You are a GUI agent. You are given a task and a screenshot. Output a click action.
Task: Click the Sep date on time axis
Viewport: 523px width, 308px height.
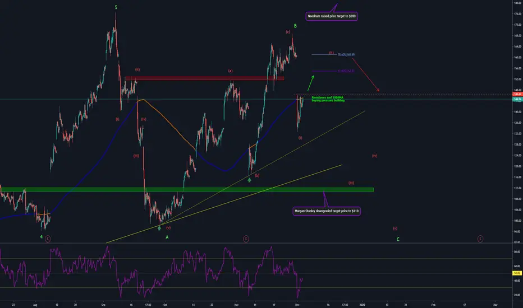coord(103,305)
